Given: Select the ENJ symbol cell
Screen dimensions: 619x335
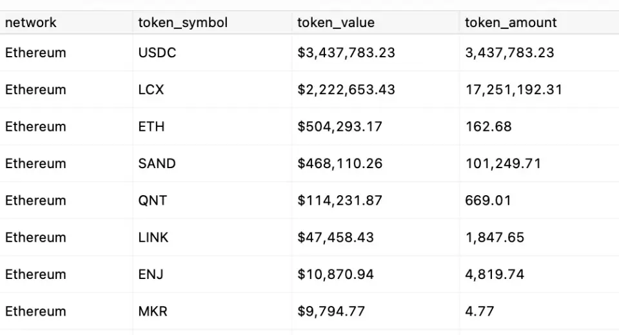Looking at the screenshot, I should pos(151,274).
